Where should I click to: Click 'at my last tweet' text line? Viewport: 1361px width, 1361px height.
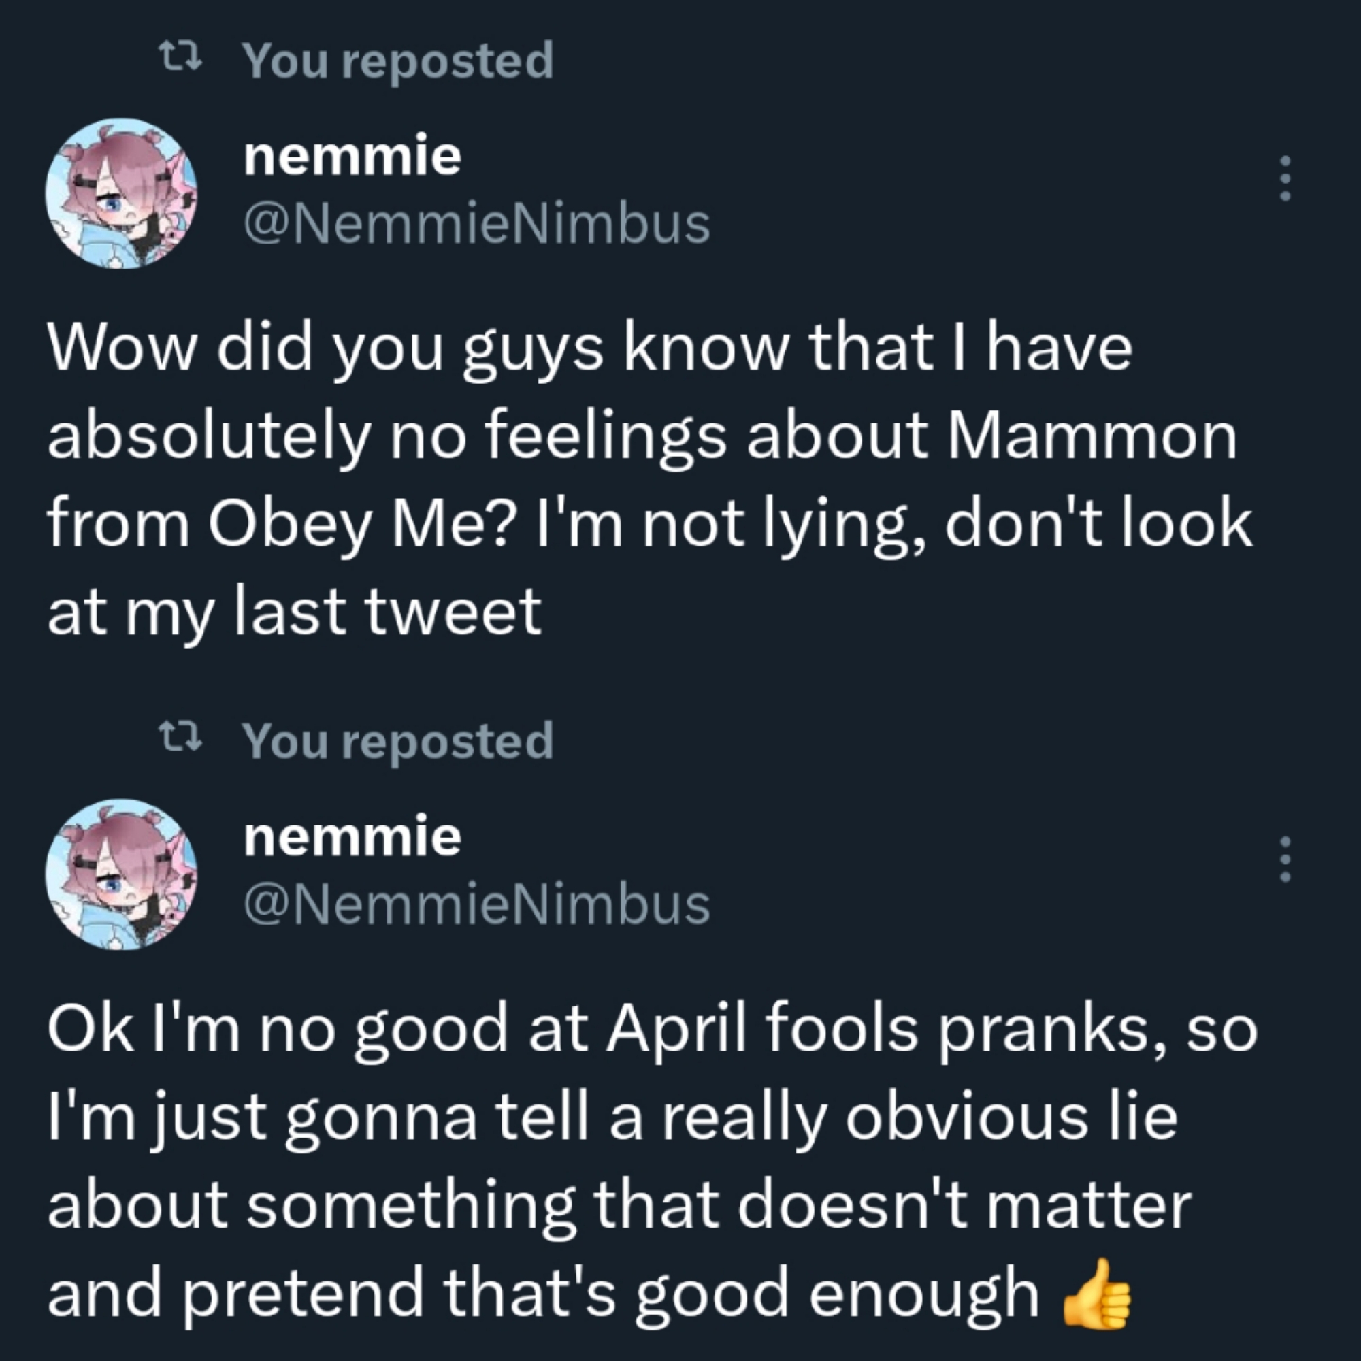click(x=295, y=612)
